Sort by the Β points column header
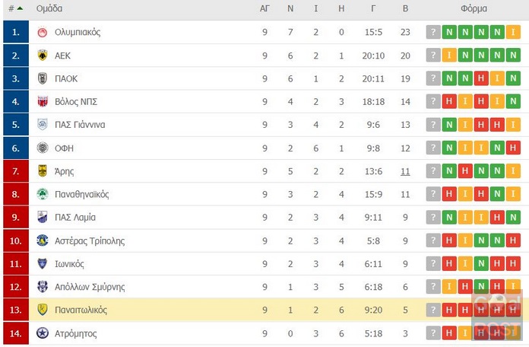Screen dimensions: 529x347 tap(406, 8)
